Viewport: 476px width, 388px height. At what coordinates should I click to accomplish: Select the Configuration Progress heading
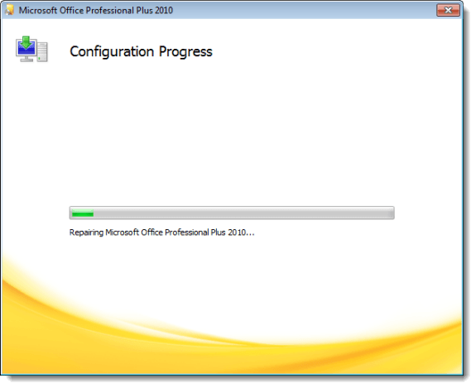[x=141, y=51]
